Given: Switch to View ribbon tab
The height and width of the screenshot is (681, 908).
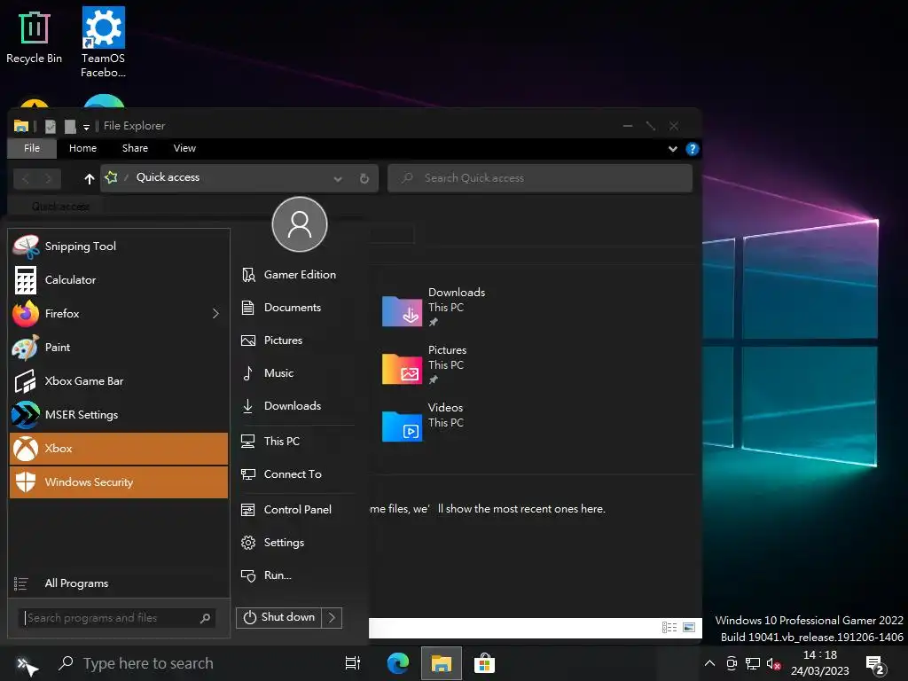Looking at the screenshot, I should point(184,148).
